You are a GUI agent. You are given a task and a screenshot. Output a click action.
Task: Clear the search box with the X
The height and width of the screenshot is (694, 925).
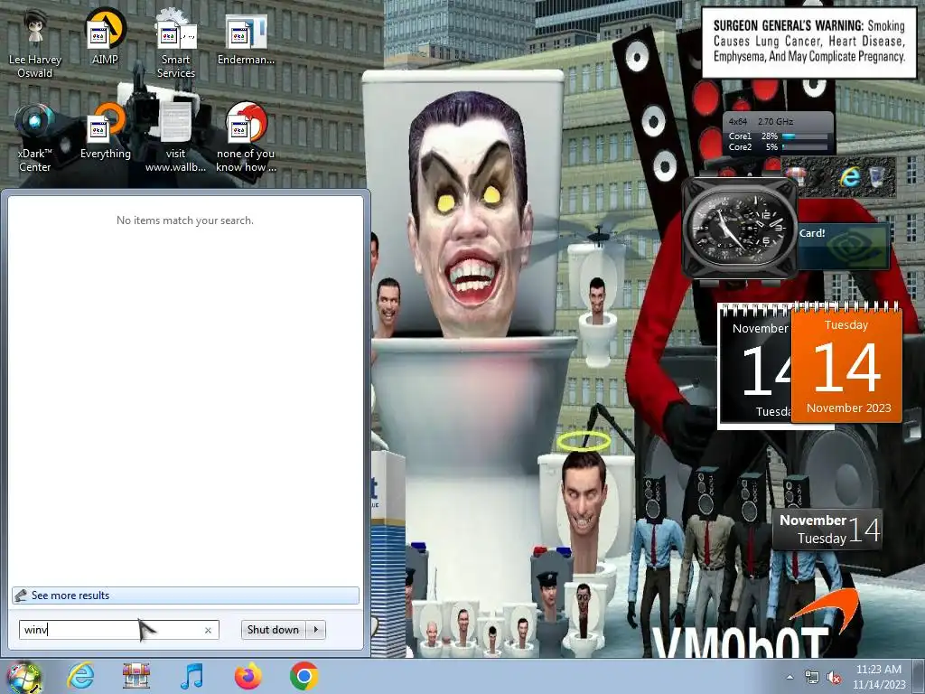[x=208, y=630]
